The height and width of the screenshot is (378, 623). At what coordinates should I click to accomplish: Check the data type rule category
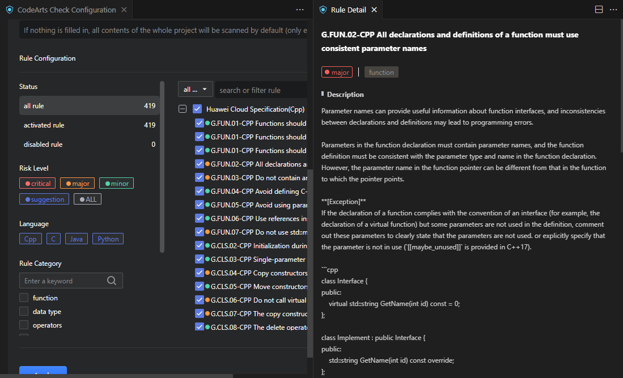click(x=24, y=311)
